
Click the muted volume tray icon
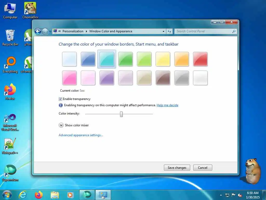pos(240,195)
